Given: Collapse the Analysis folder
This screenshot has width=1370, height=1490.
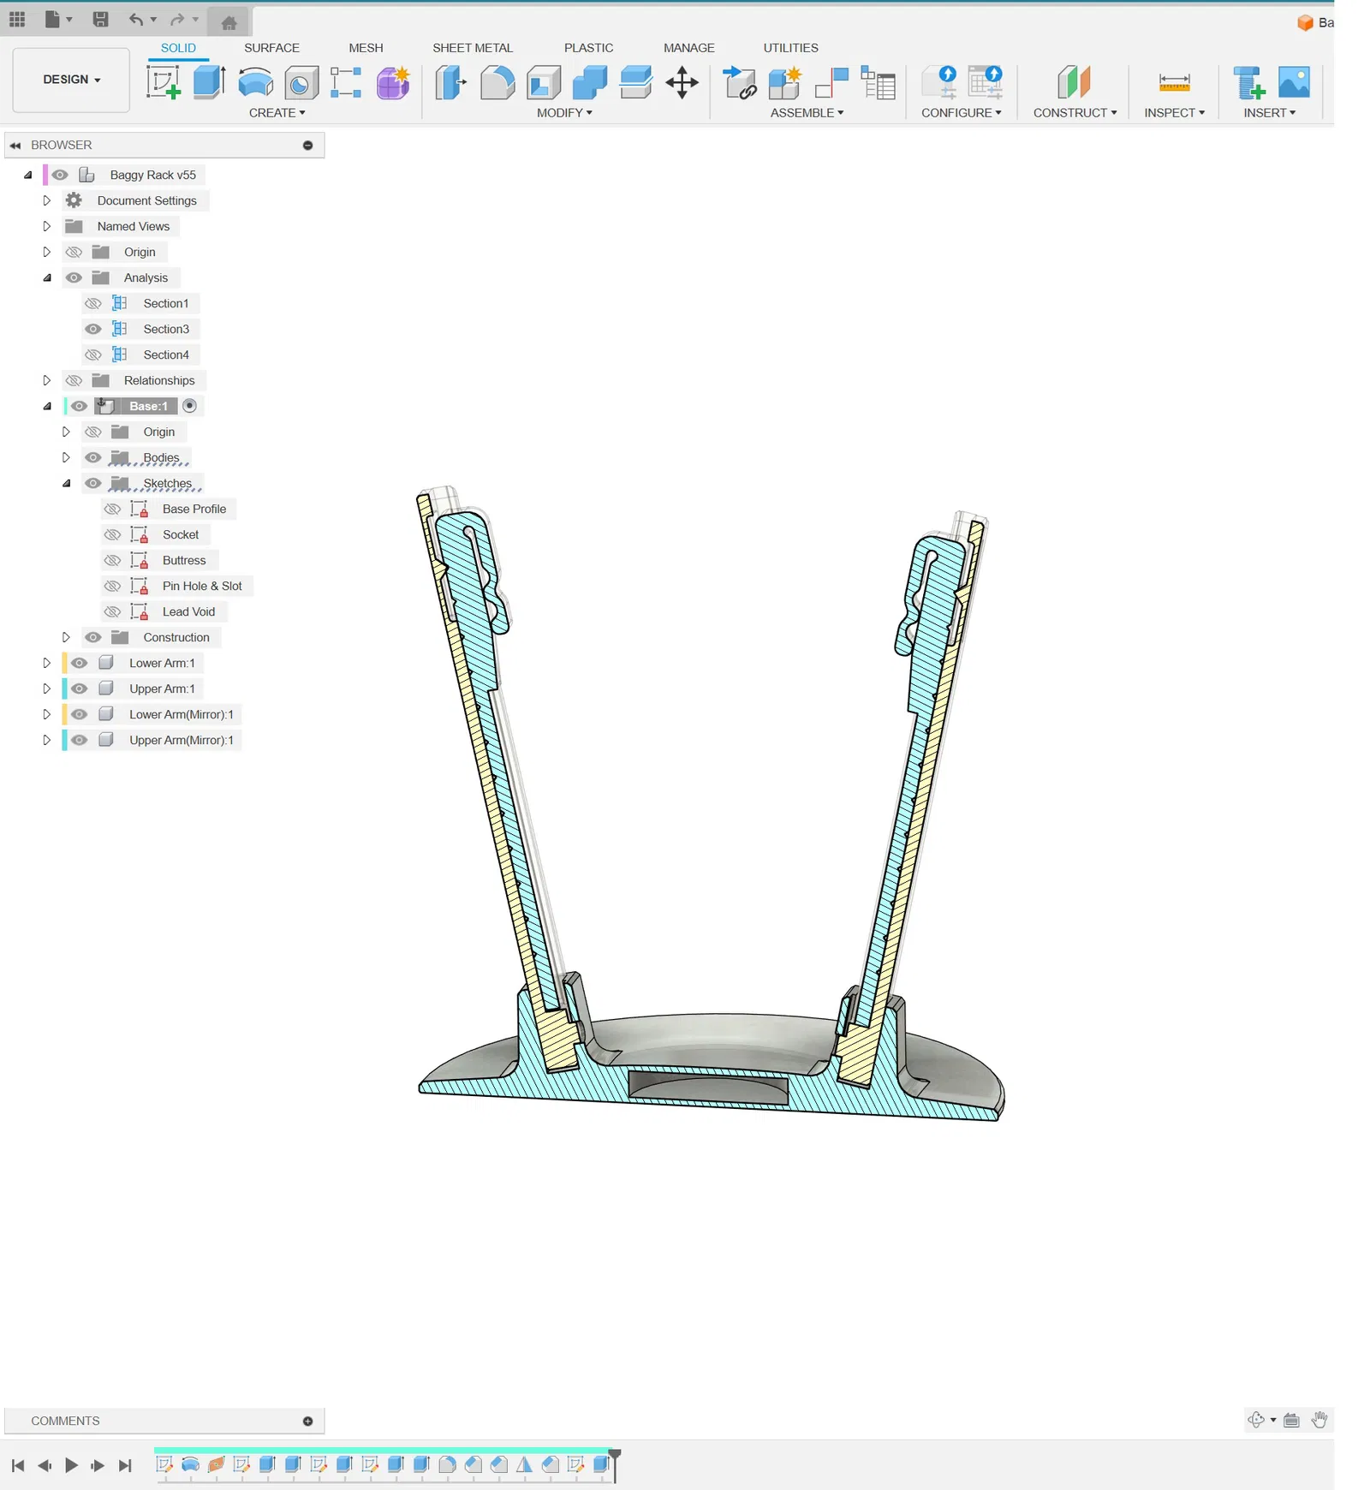Looking at the screenshot, I should (47, 277).
